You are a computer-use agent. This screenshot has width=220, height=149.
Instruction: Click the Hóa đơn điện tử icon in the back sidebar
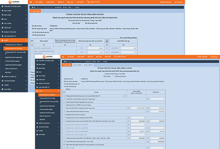(x=3, y=36)
